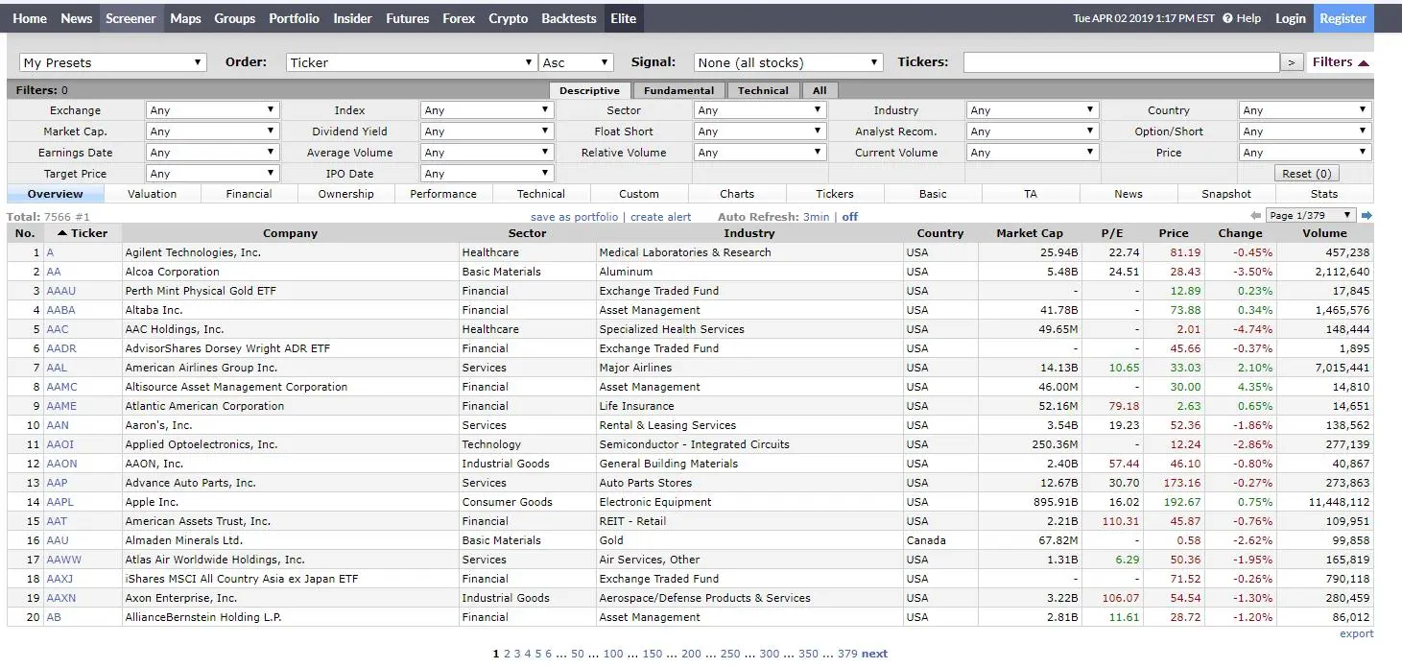Click the export link

point(1357,633)
